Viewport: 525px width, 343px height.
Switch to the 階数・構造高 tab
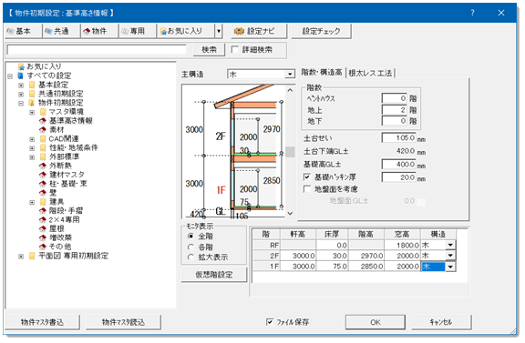click(x=322, y=72)
